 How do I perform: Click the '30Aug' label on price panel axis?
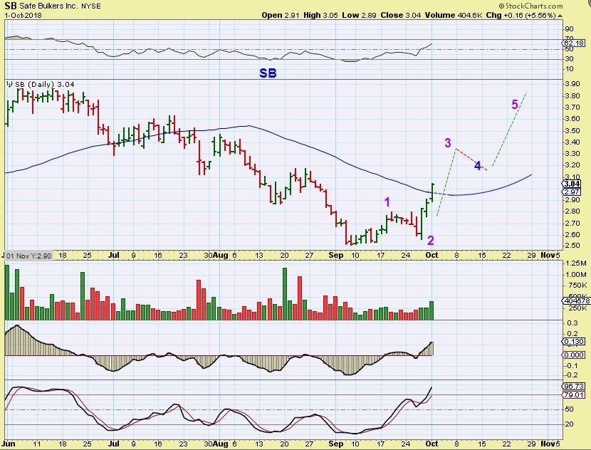point(216,255)
